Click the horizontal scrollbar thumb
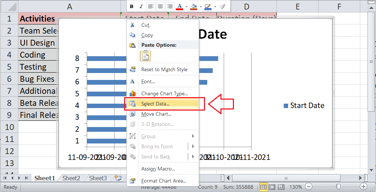 (286, 178)
